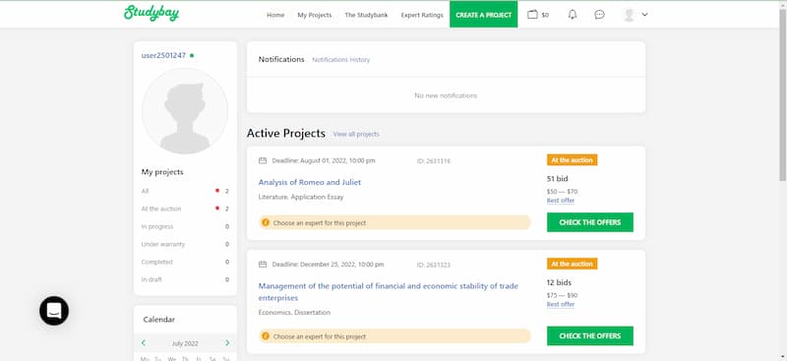
Task: Open Management of financial stability project link
Action: [x=389, y=292]
